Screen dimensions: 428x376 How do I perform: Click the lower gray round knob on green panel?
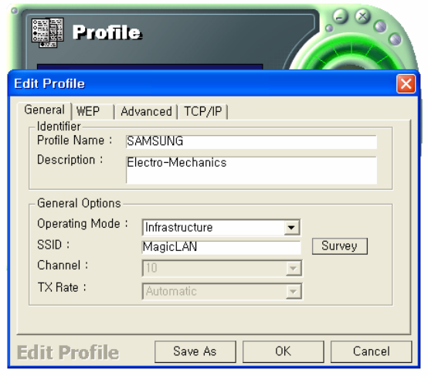coord(395,39)
